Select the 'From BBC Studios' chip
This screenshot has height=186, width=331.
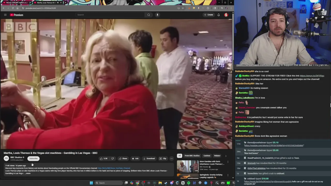(x=192, y=156)
